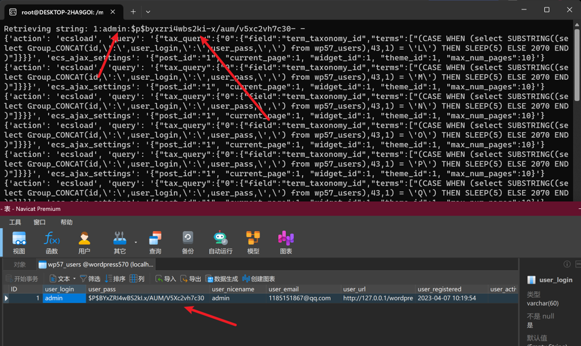Click the row indicator arrow for row 1
Screen dimensions: 581x346
coord(6,298)
